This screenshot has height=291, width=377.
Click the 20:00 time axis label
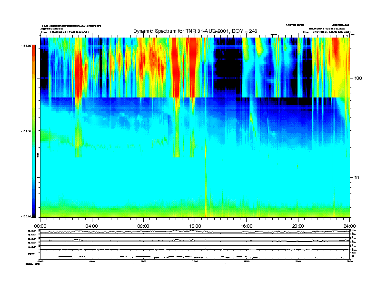[298, 226]
